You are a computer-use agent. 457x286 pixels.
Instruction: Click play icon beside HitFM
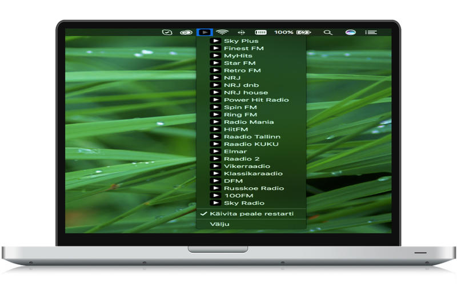coord(215,129)
